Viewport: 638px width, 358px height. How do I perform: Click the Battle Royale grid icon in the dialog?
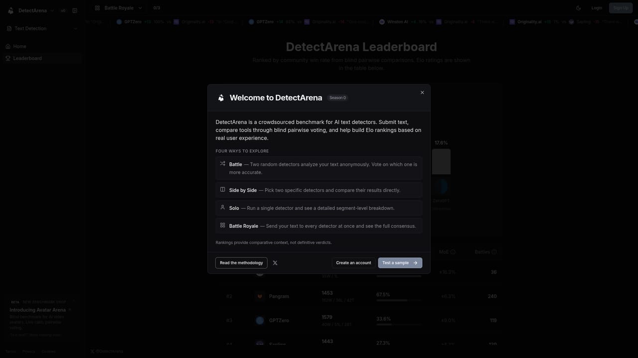[223, 225]
